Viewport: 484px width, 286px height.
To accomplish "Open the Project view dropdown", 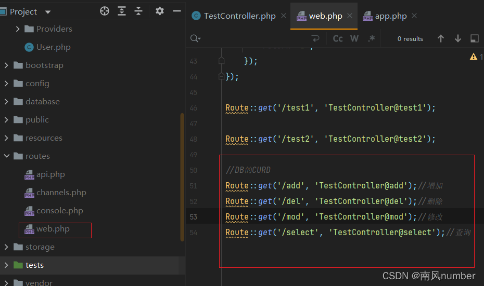I will (x=48, y=12).
